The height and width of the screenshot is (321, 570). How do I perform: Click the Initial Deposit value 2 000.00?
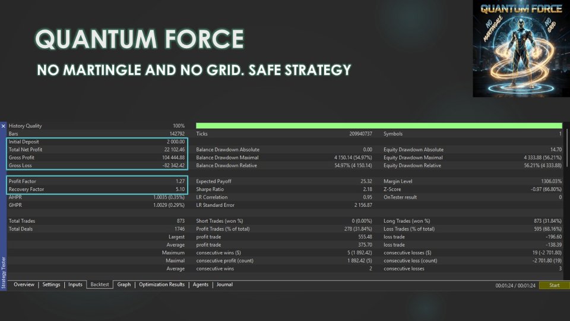coord(176,142)
